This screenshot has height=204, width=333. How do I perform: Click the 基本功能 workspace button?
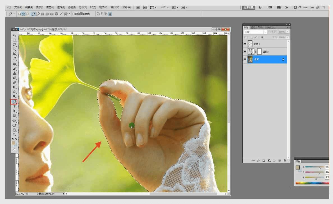(249, 7)
